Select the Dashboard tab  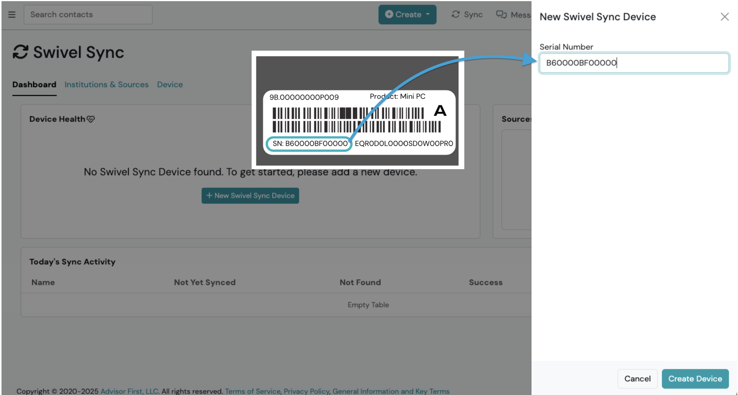pyautogui.click(x=34, y=85)
